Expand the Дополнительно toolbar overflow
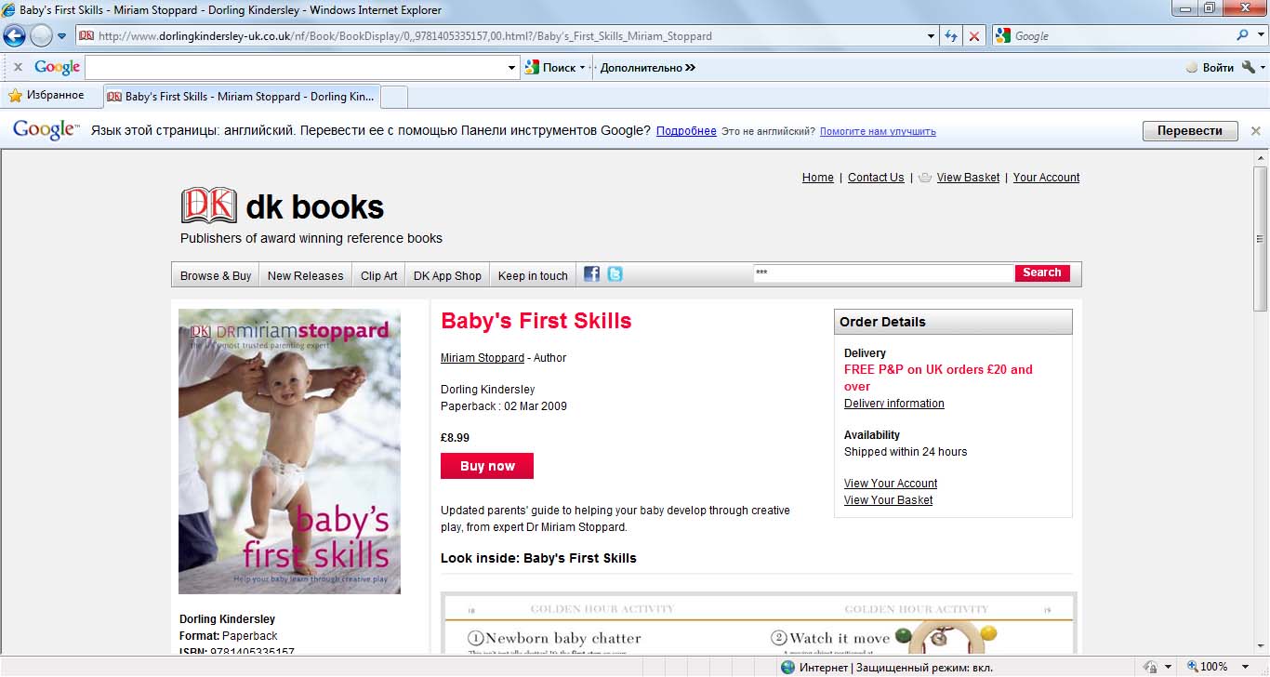The width and height of the screenshot is (1270, 677). pos(648,67)
